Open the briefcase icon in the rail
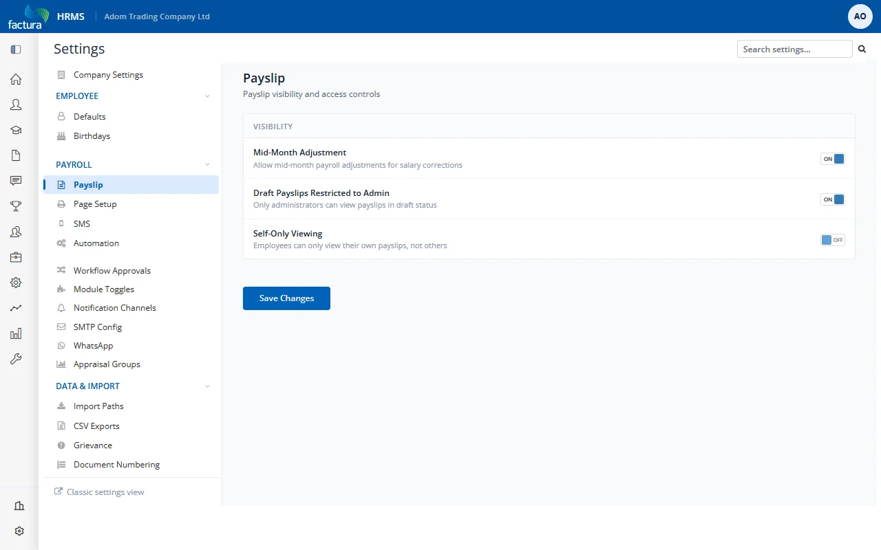The width and height of the screenshot is (881, 550). 16,257
